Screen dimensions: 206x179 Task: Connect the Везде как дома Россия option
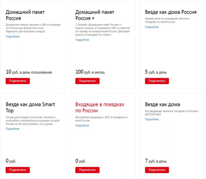[x=157, y=81]
